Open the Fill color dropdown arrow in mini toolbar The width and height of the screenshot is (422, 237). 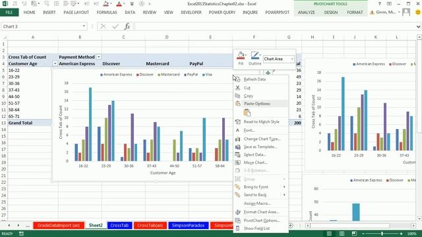[x=245, y=55]
